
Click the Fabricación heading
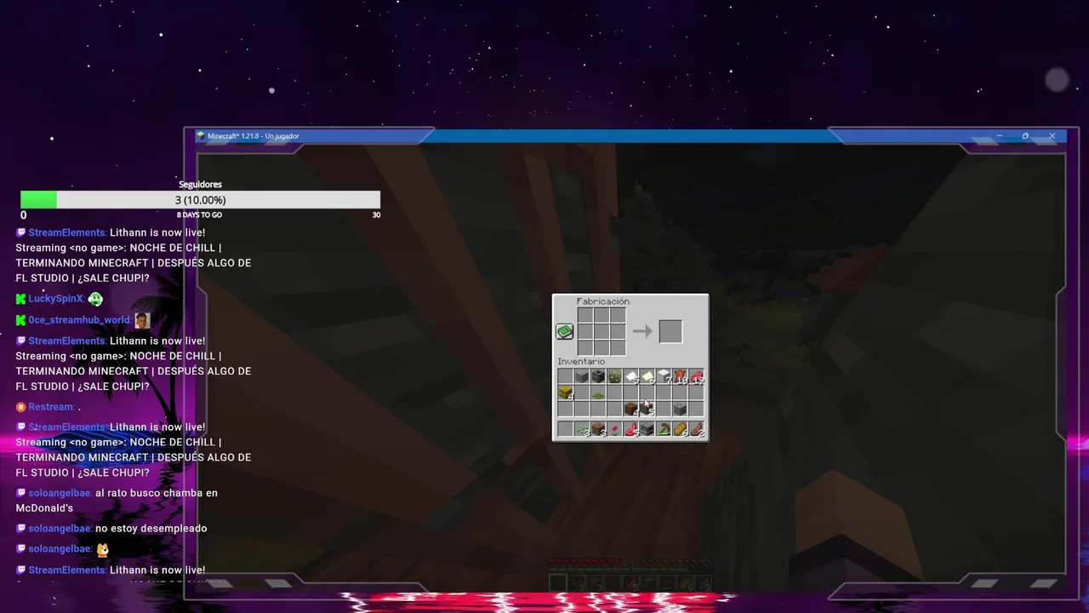pos(603,301)
